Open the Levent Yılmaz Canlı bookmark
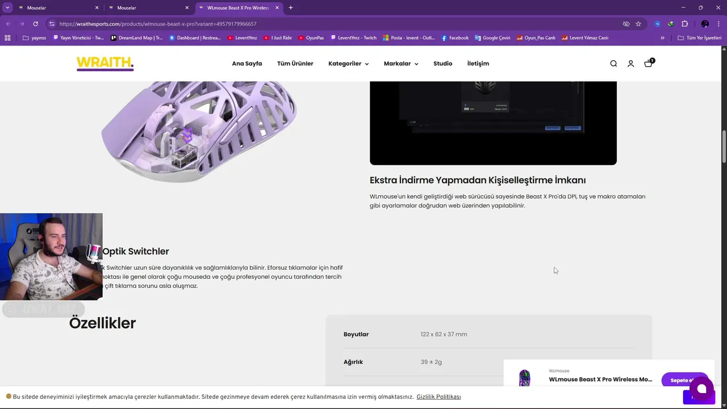The height and width of the screenshot is (409, 727). (585, 38)
